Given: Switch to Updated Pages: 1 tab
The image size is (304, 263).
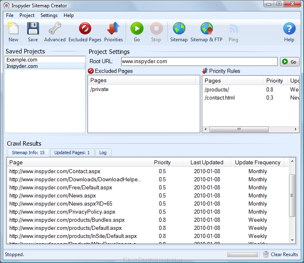Looking at the screenshot, I should click(72, 153).
